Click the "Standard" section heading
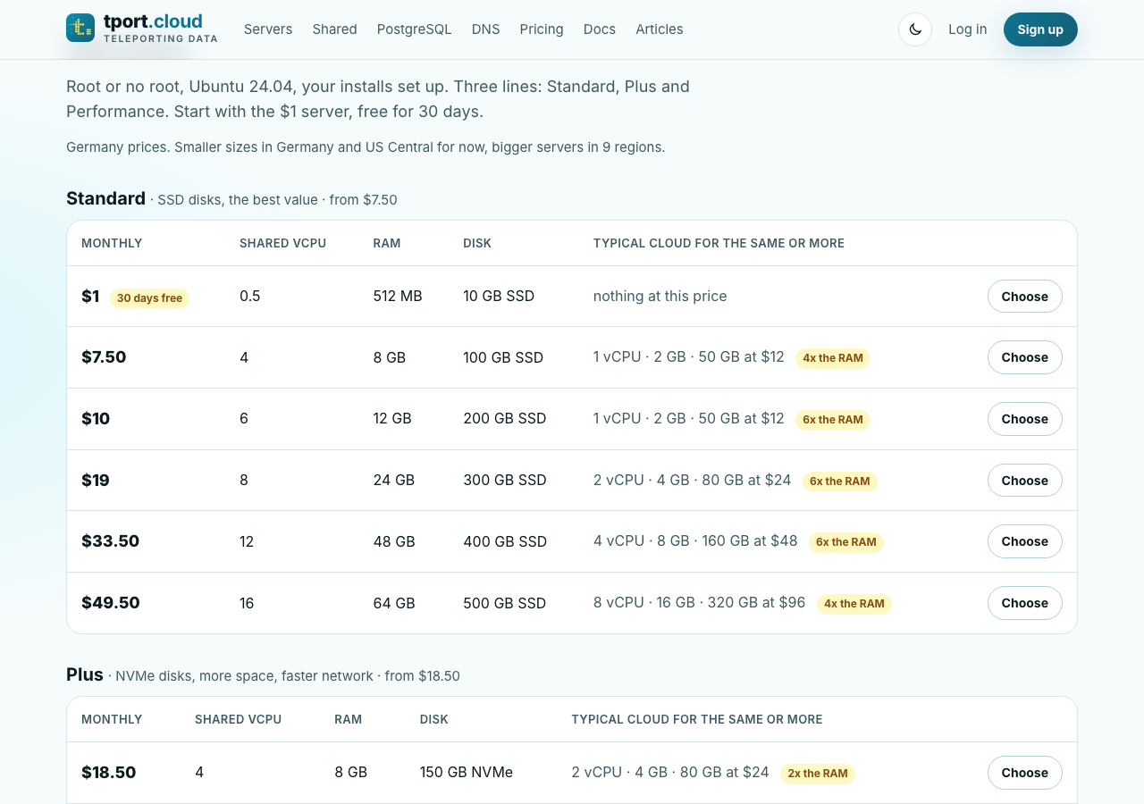The width and height of the screenshot is (1144, 804). pyautogui.click(x=105, y=198)
